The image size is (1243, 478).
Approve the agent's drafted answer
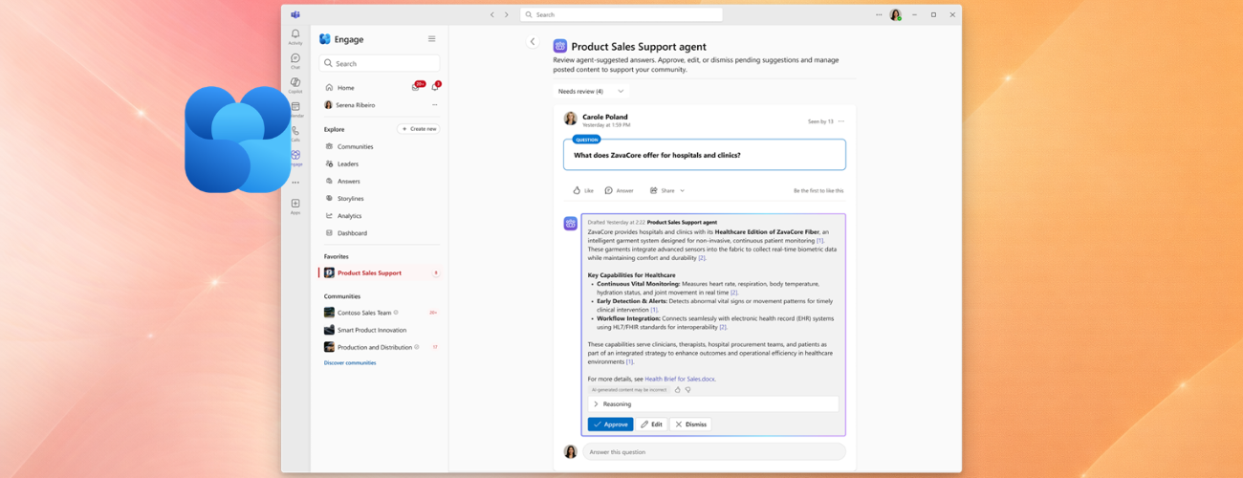(610, 424)
